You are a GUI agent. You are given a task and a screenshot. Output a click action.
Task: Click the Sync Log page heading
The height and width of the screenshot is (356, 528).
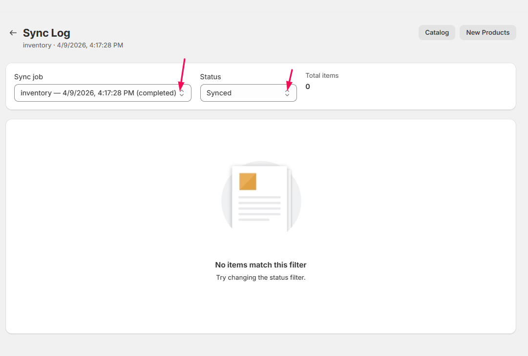click(46, 33)
